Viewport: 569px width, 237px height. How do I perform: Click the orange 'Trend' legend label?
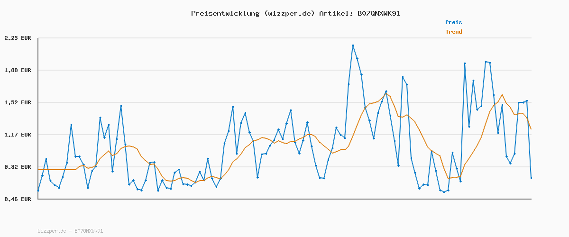[x=453, y=32]
